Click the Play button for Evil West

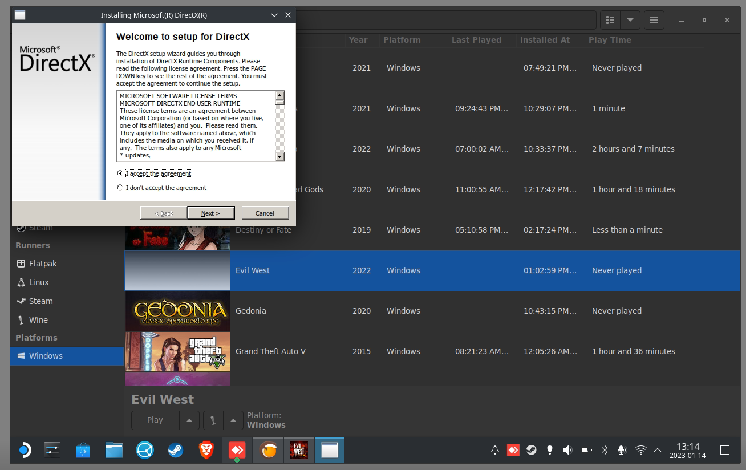tap(155, 420)
